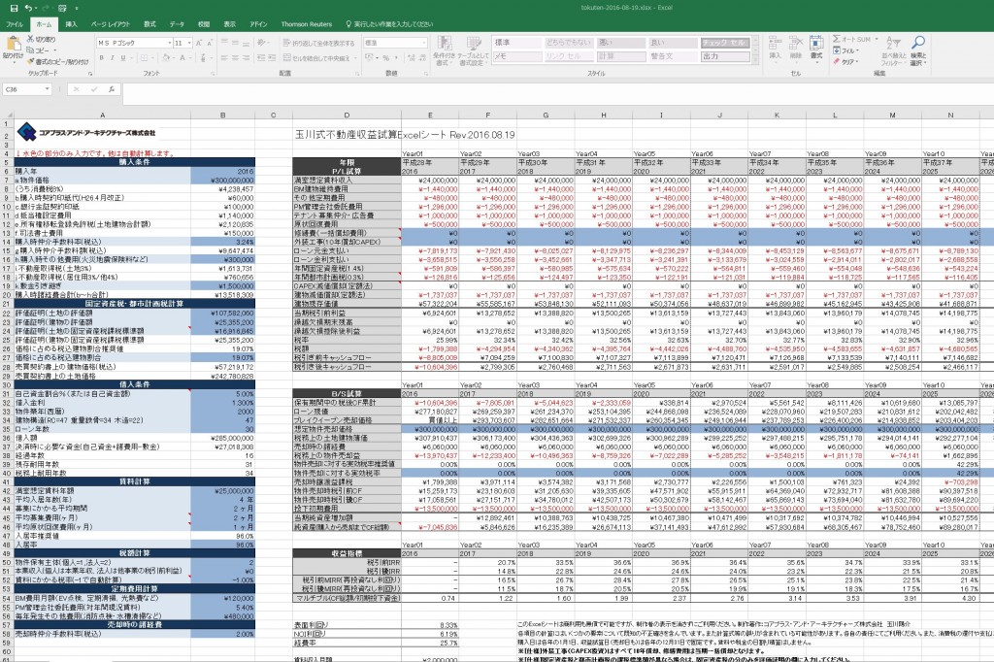Open merge and center dropdown arrow
The width and height of the screenshot is (994, 662).
coord(353,57)
